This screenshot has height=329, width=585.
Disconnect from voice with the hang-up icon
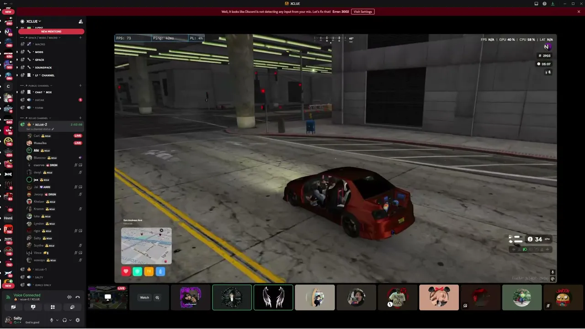click(x=78, y=297)
